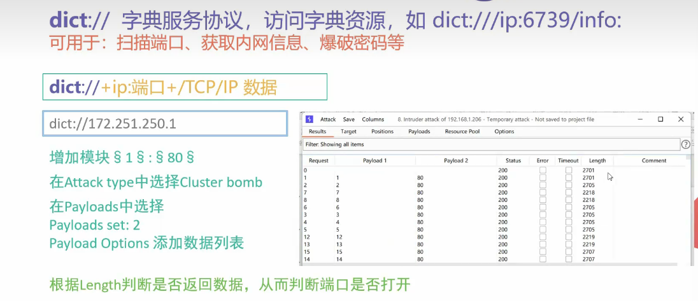Switch to the Positions tab
This screenshot has height=301, width=698.
pos(382,132)
